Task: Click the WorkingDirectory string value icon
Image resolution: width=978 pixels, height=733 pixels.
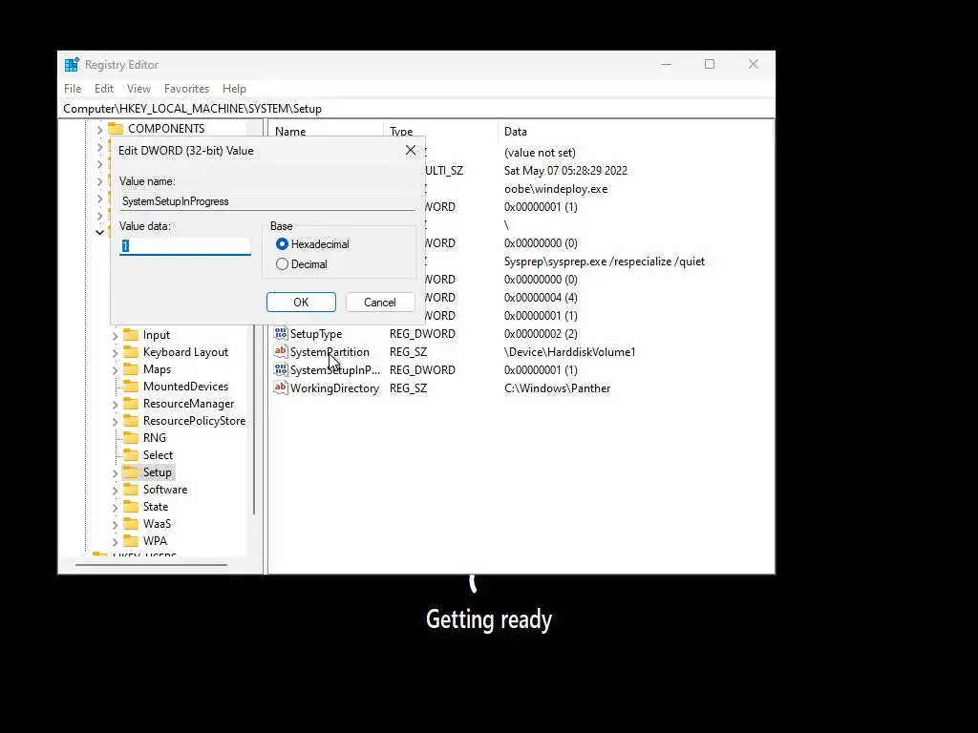Action: tap(281, 387)
